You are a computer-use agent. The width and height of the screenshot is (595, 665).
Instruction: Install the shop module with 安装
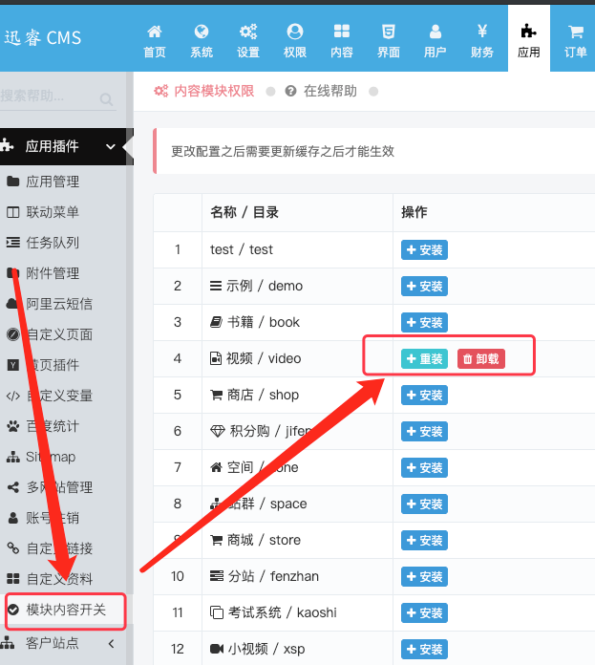coord(424,396)
